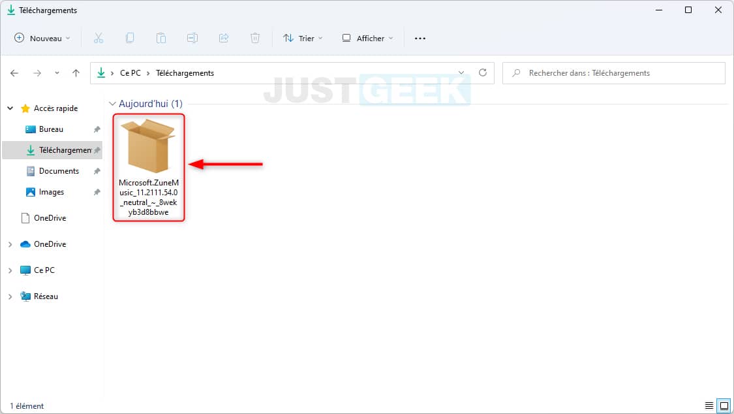This screenshot has width=734, height=414.
Task: Click the 1 élément status text
Action: [x=27, y=406]
